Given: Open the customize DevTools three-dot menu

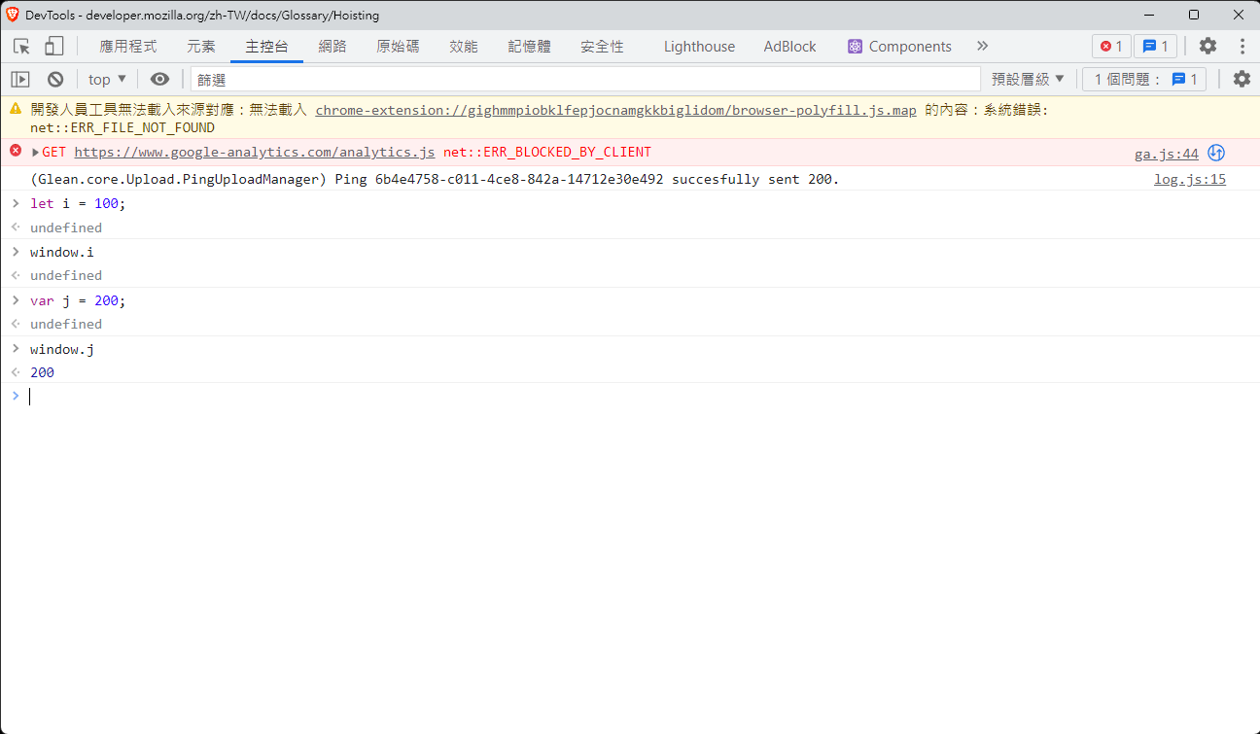Looking at the screenshot, I should click(x=1242, y=46).
